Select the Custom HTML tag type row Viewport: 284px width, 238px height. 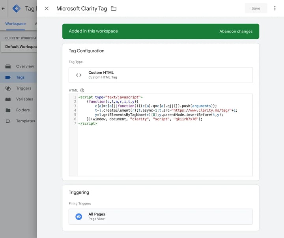click(x=161, y=75)
